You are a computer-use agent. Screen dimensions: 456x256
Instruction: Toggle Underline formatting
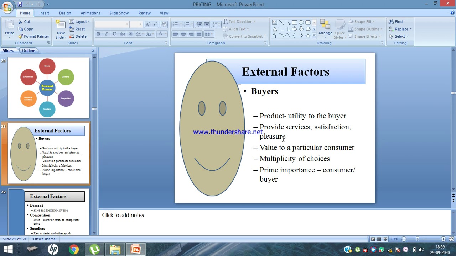[114, 34]
